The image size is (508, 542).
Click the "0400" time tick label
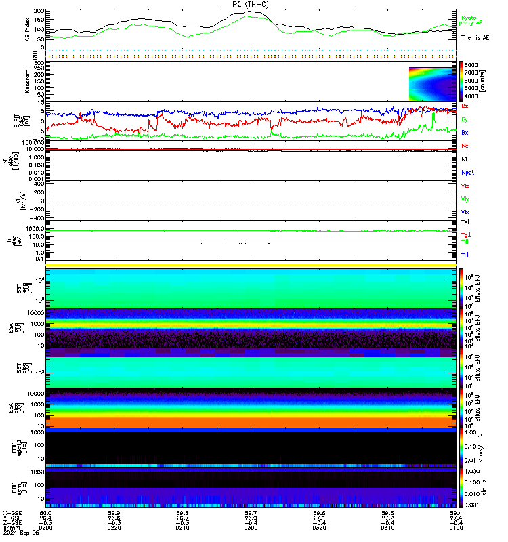456,528
